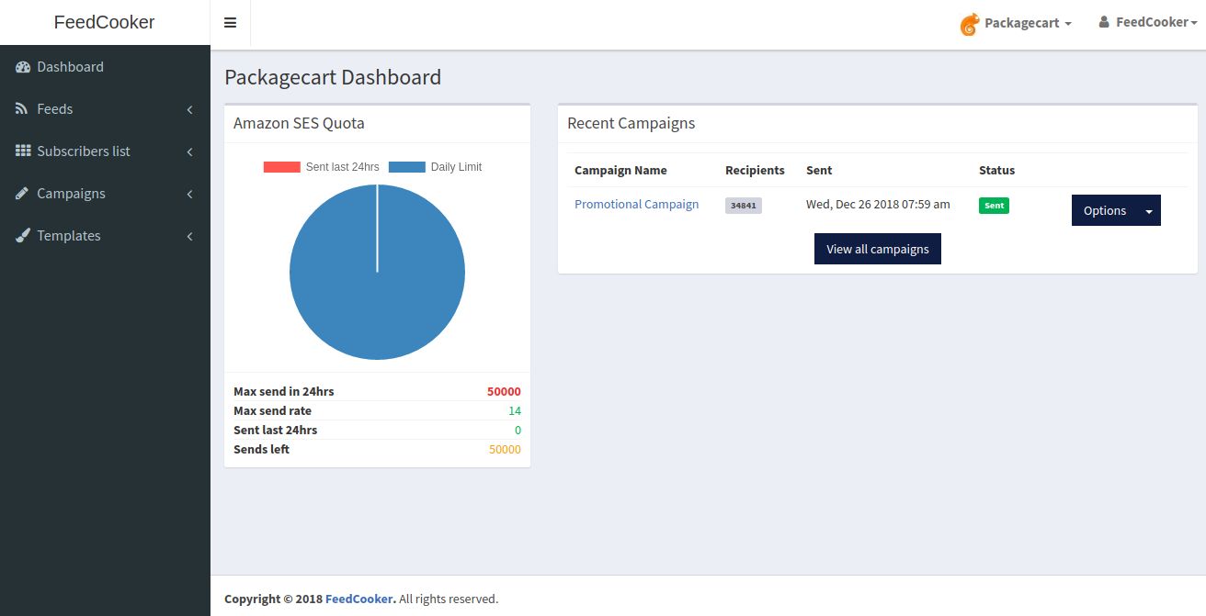Click the Campaigns pencil icon
The width and height of the screenshot is (1206, 616).
click(22, 194)
